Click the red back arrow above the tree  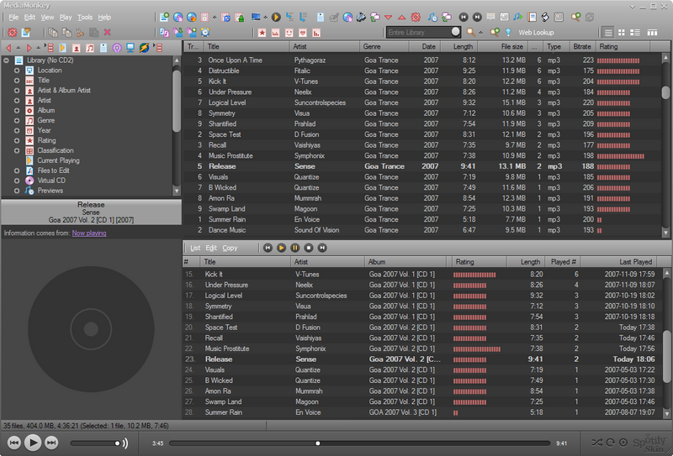8,48
